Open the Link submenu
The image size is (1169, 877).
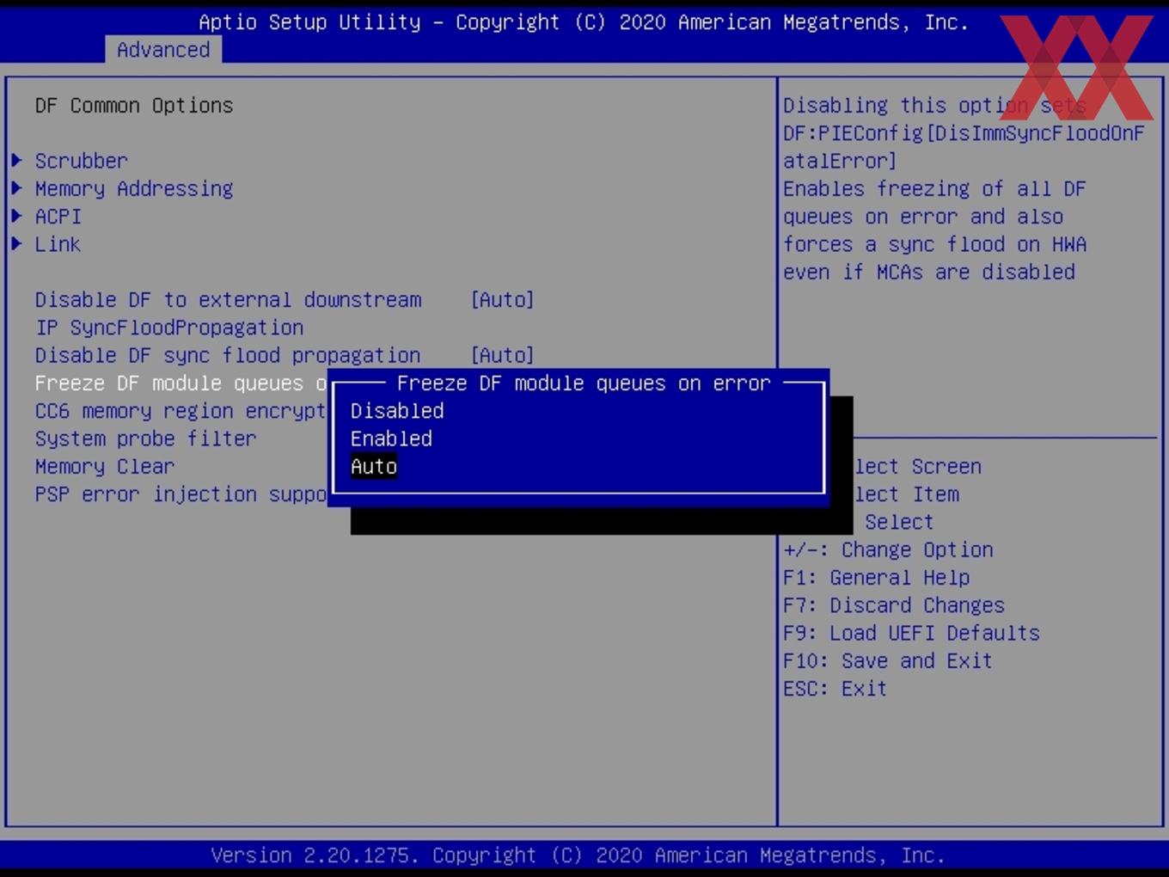(x=58, y=244)
